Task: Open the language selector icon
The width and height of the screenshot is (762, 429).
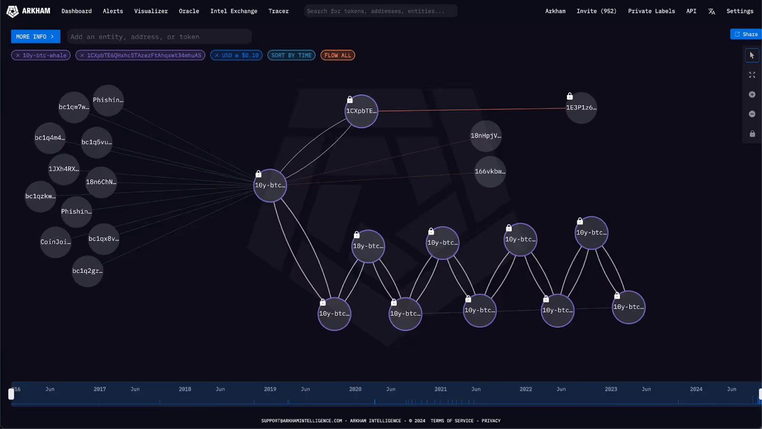Action: 712,11
